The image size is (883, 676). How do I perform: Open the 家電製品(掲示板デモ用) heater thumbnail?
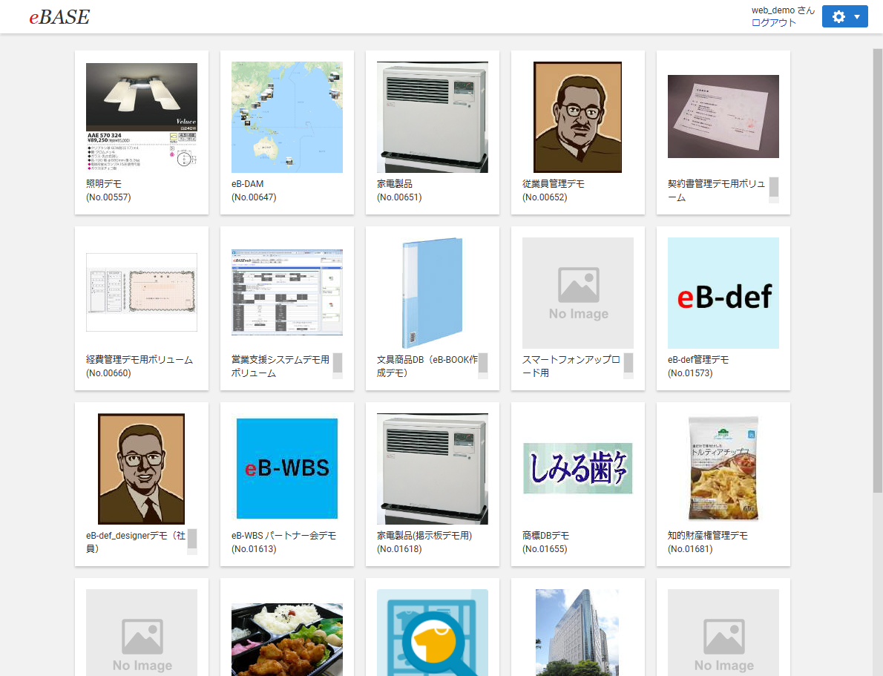click(x=432, y=469)
